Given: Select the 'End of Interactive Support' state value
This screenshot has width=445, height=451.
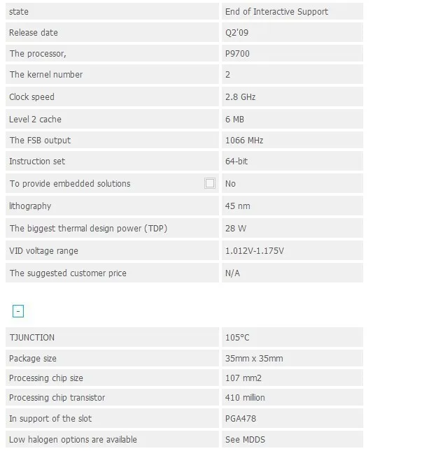Looking at the screenshot, I should [276, 11].
